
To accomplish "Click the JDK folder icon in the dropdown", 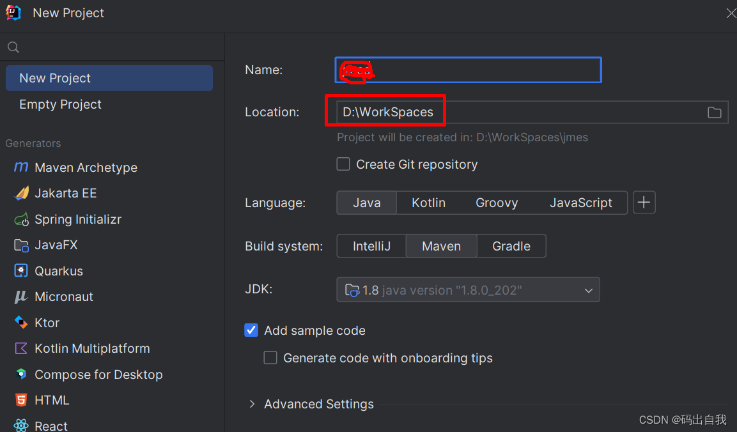I will [352, 290].
